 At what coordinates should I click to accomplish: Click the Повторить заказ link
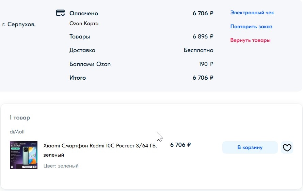pos(251,27)
